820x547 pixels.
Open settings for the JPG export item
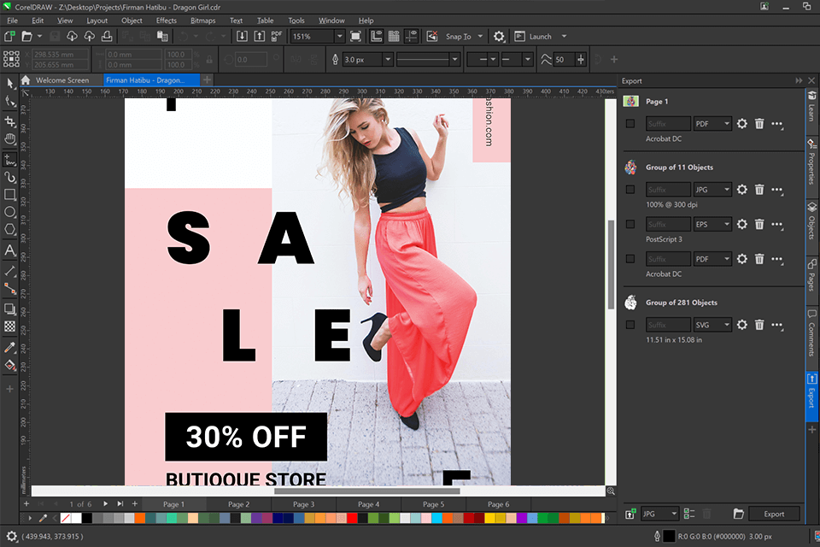(742, 190)
